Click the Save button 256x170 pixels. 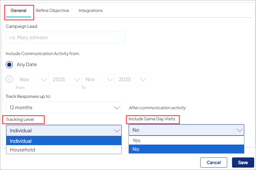[x=243, y=163]
